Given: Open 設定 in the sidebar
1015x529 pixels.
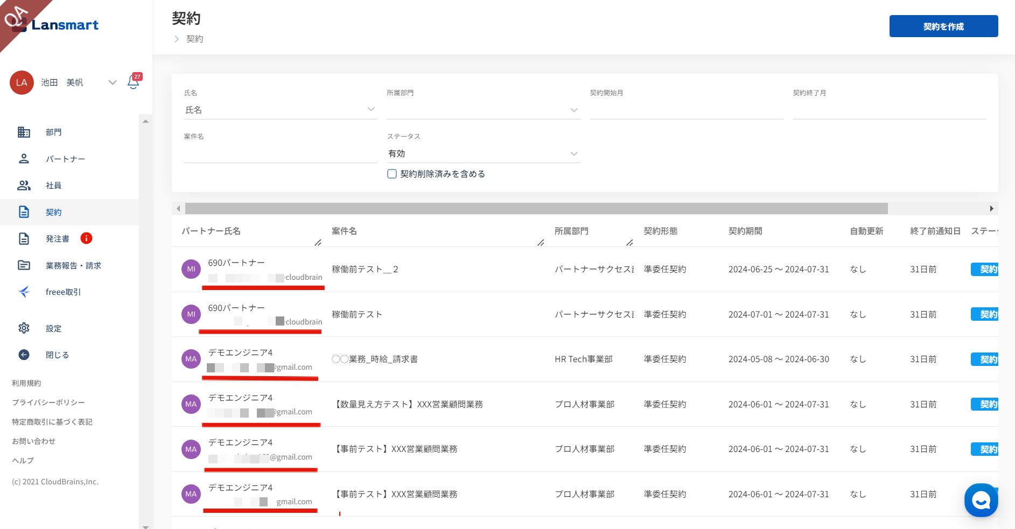Looking at the screenshot, I should click(x=53, y=329).
